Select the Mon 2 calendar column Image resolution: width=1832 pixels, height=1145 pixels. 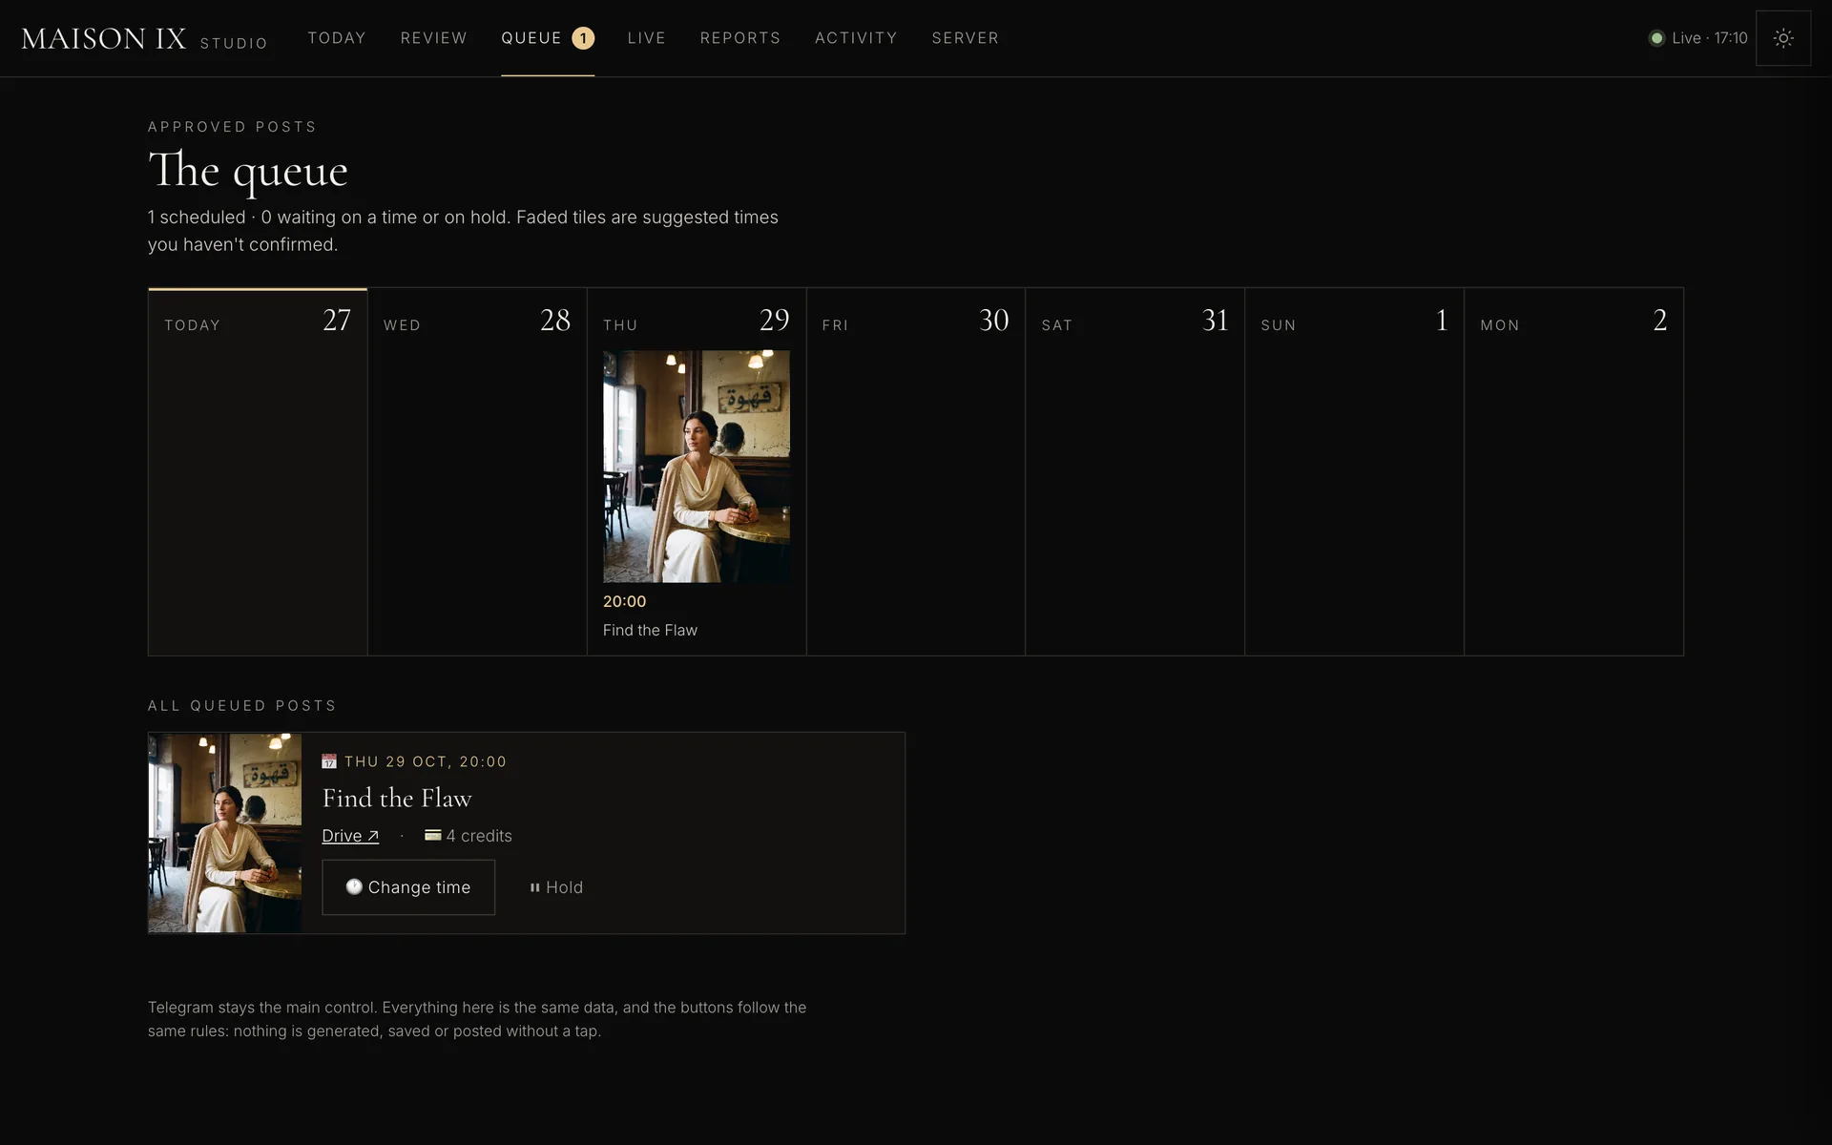tap(1574, 471)
